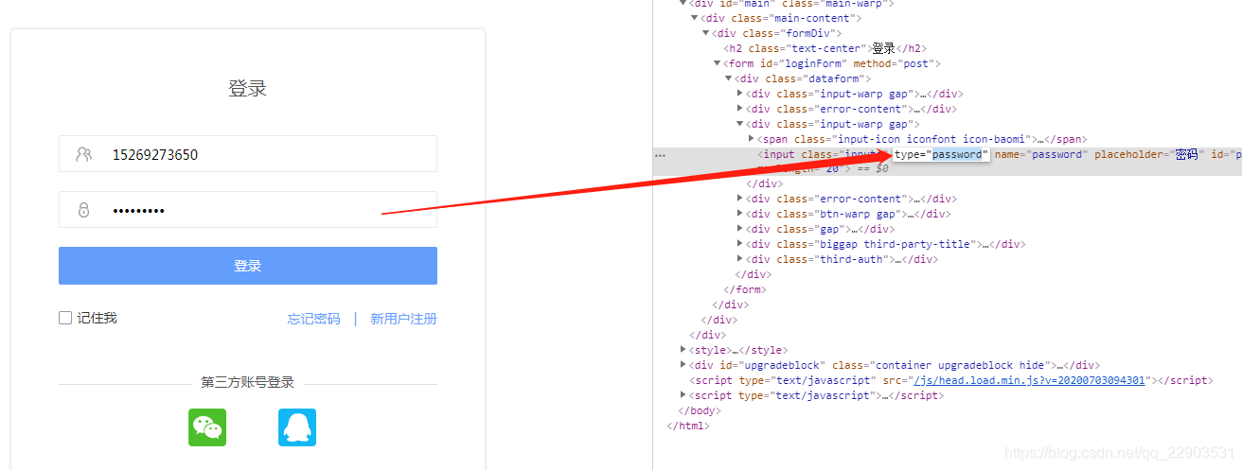This screenshot has width=1242, height=470.
Task: Expand the div class="biggap third-party-title" node
Action: coord(739,244)
